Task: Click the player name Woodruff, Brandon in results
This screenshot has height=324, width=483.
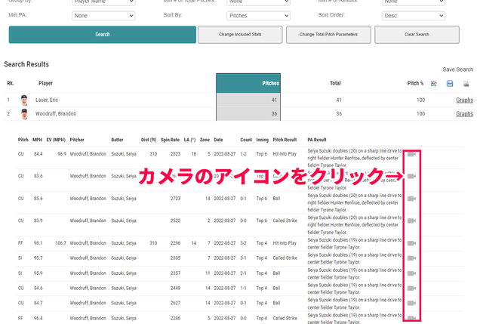Action: click(x=56, y=114)
